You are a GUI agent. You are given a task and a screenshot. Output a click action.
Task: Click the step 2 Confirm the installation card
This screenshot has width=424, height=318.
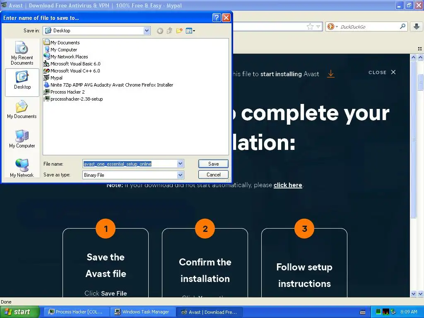(x=205, y=262)
